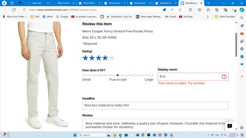Click the page vertical scrollbar thumb
The image size is (246, 138).
pos(236,45)
